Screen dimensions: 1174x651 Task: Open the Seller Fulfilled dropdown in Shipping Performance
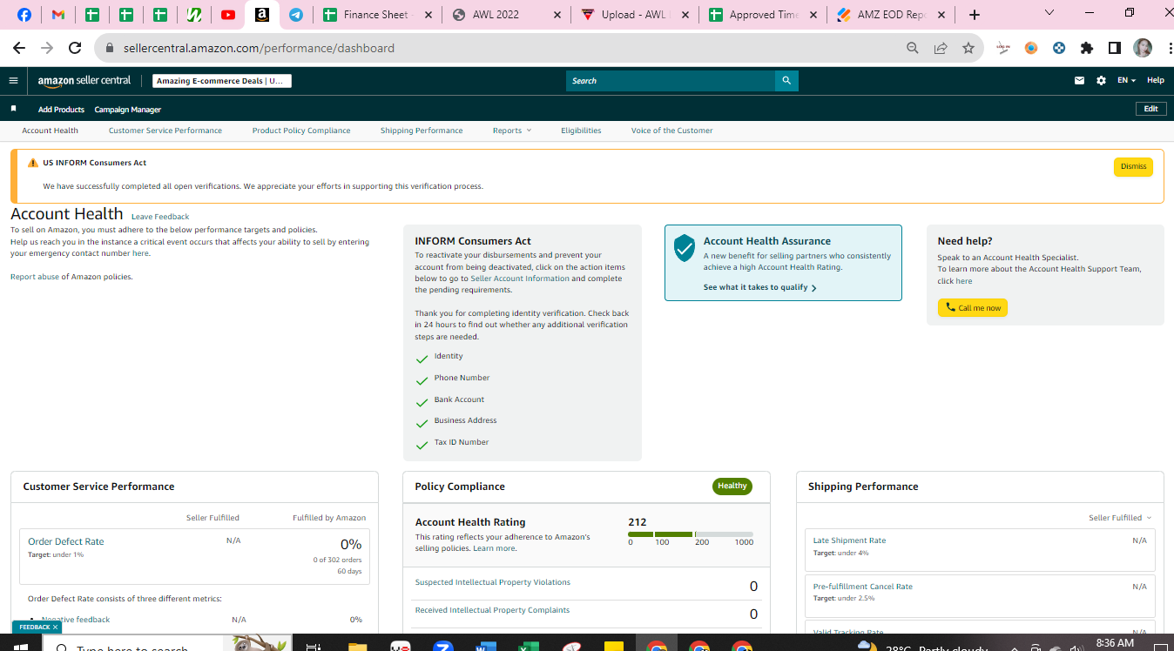coord(1120,518)
